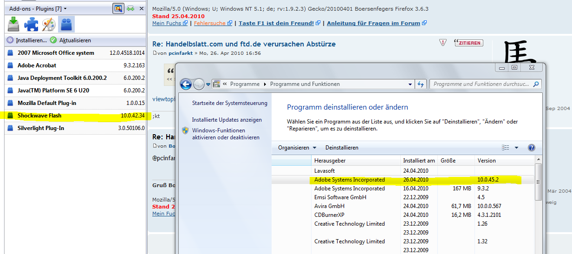Click plugin icon of Mozilla Default Plug-in
This screenshot has width=572, height=254.
tap(10, 103)
